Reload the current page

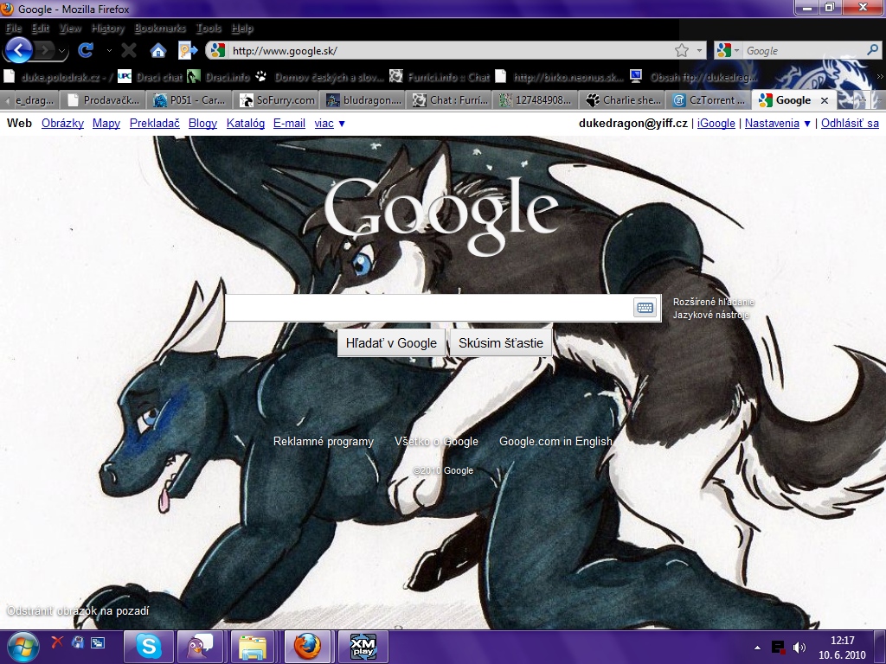[86, 50]
